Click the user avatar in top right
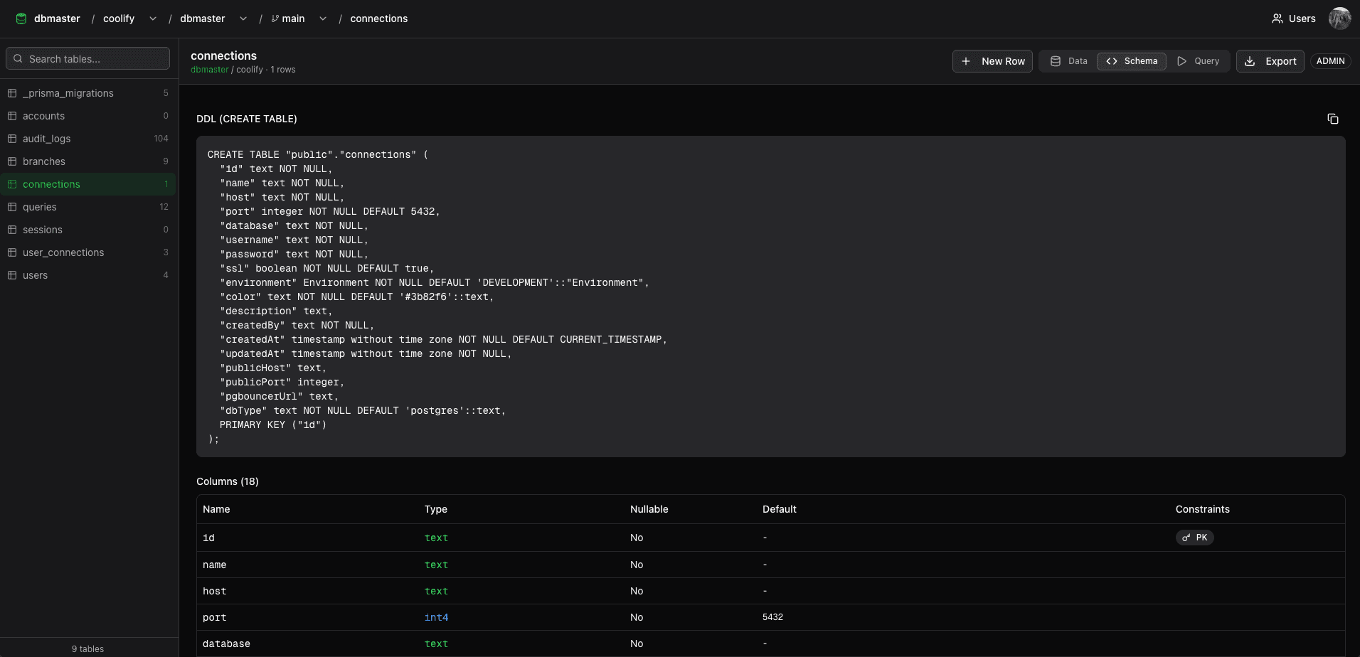This screenshot has width=1360, height=657. tap(1340, 18)
